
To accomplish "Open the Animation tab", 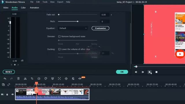I will click(34, 8).
